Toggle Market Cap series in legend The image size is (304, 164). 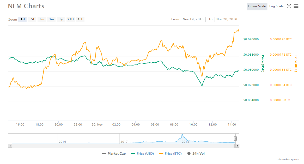coord(114,154)
